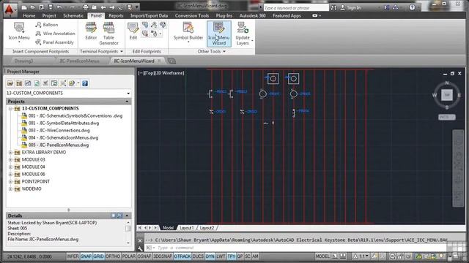Viewport: 469px width, 263px height.
Task: Expand the MODULE 04 project
Action: click(x=10, y=167)
